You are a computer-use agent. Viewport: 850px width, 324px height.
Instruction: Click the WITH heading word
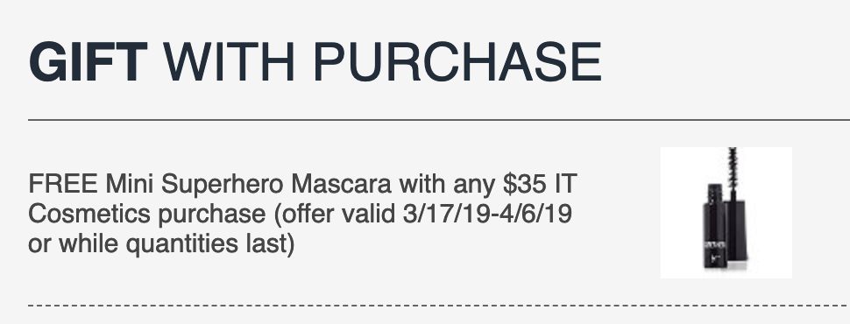coord(229,62)
